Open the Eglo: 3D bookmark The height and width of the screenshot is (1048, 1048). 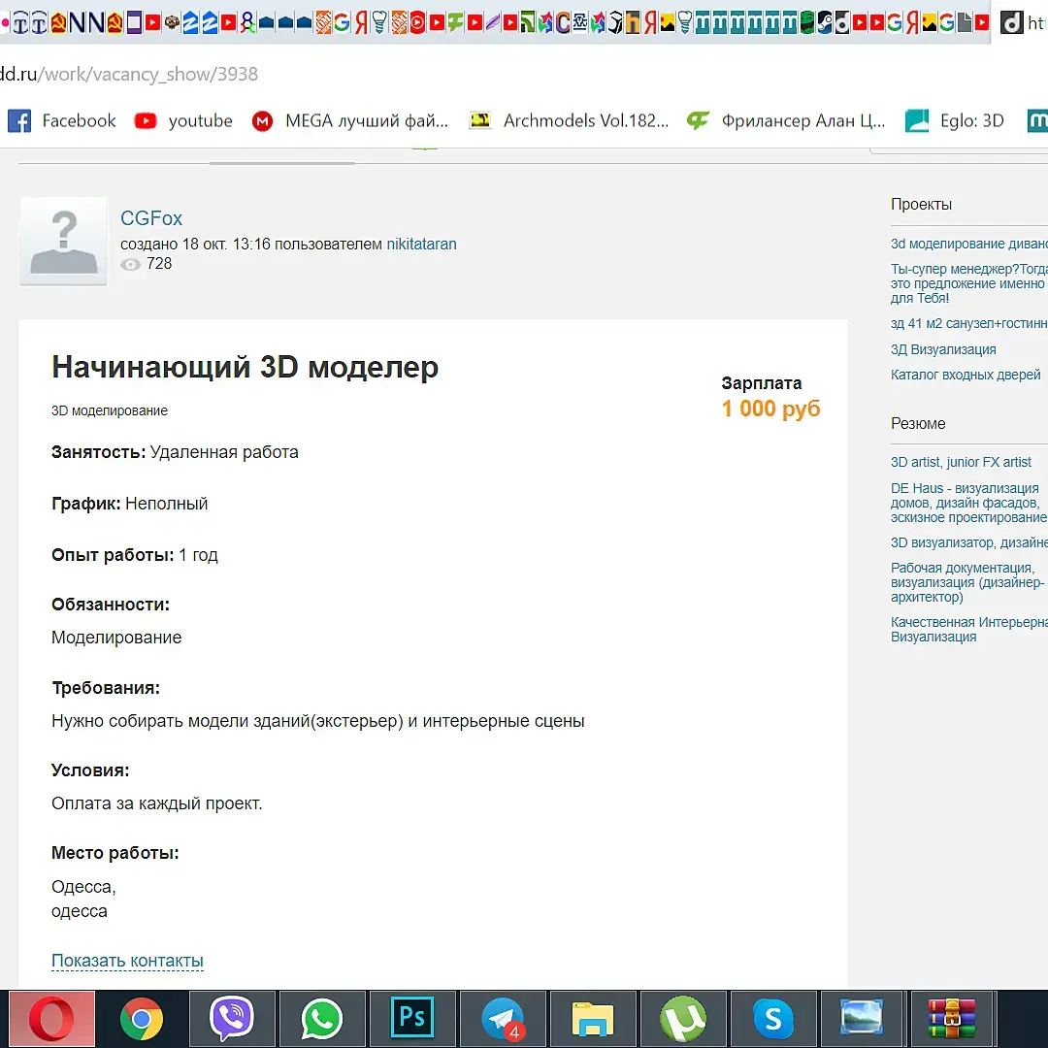[955, 121]
